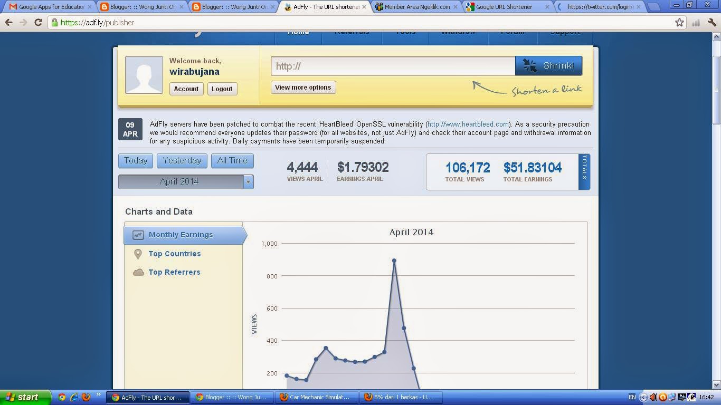
Task: Open the Windows start menu
Action: [25, 397]
